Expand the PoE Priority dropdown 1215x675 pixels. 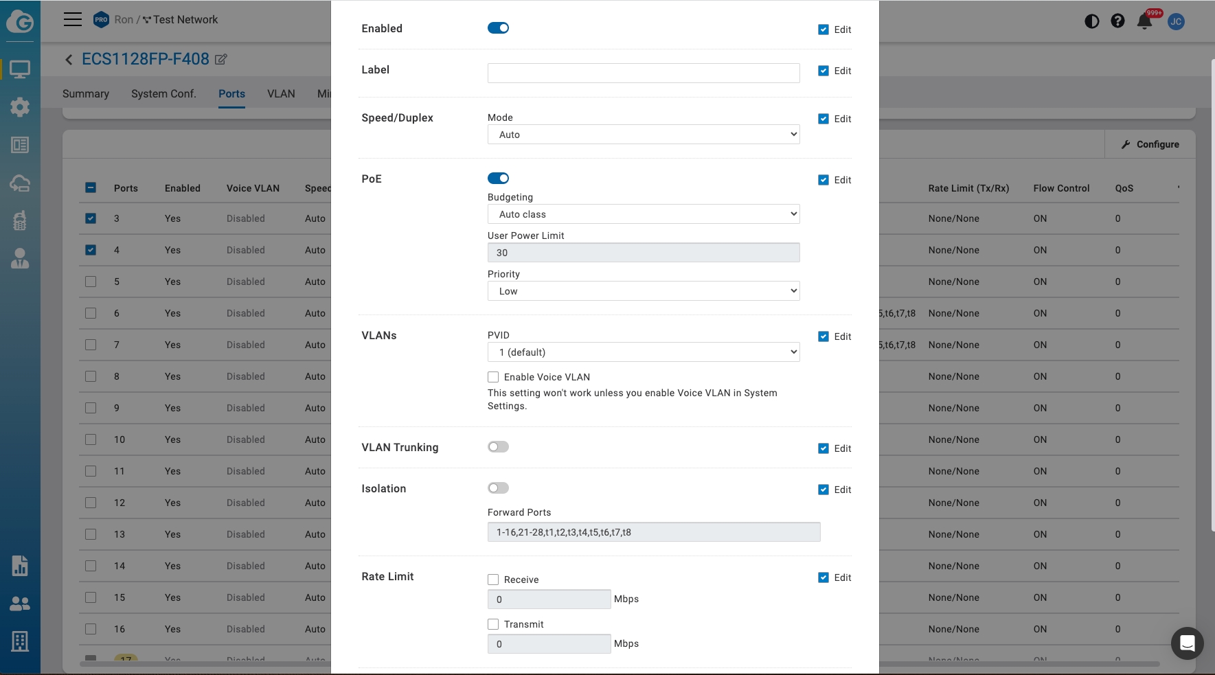pyautogui.click(x=643, y=291)
